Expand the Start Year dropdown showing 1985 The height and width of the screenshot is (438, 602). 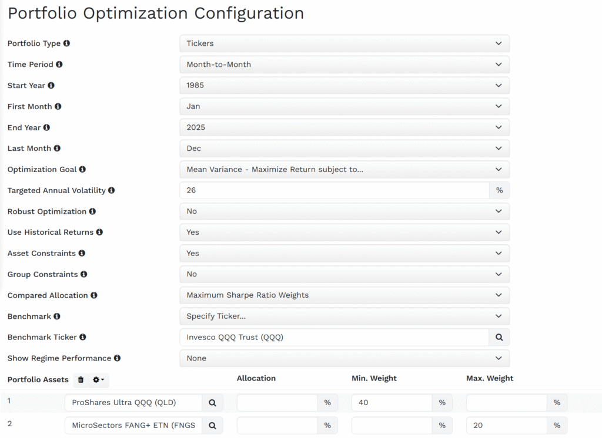344,85
